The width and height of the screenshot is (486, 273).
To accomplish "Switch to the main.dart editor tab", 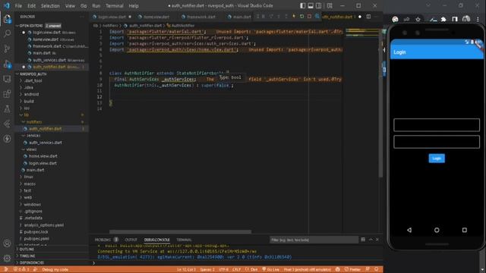I will (239, 17).
